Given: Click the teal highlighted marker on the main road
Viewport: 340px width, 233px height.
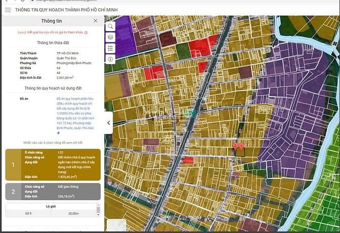Looking at the screenshot, I should click(191, 113).
